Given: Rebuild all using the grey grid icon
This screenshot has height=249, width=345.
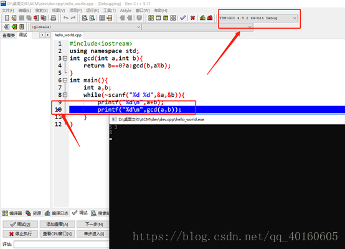Looking at the screenshot, I should 173,18.
